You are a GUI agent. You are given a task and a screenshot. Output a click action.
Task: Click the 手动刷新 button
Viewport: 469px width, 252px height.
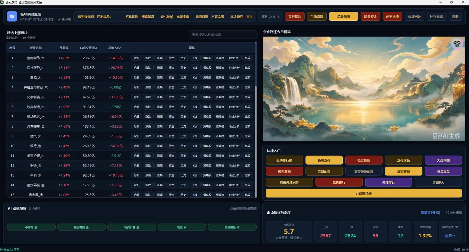pyautogui.click(x=317, y=16)
